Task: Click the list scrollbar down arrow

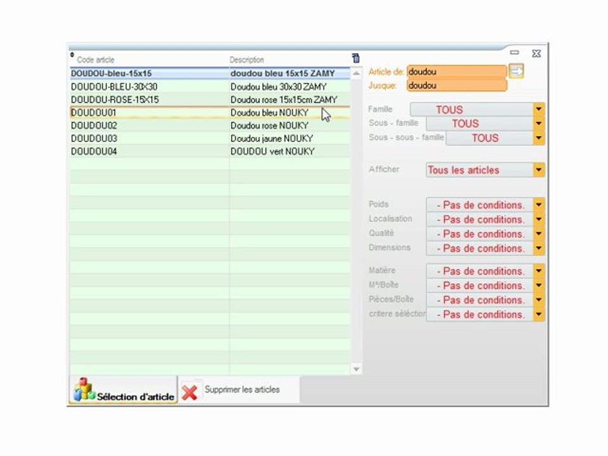Action: 356,369
